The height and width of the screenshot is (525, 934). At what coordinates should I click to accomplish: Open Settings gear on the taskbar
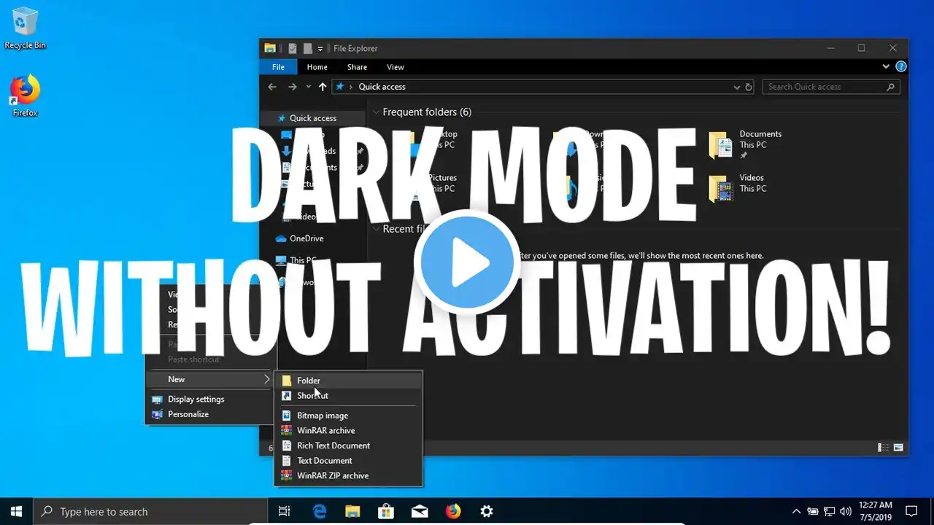pyautogui.click(x=487, y=511)
